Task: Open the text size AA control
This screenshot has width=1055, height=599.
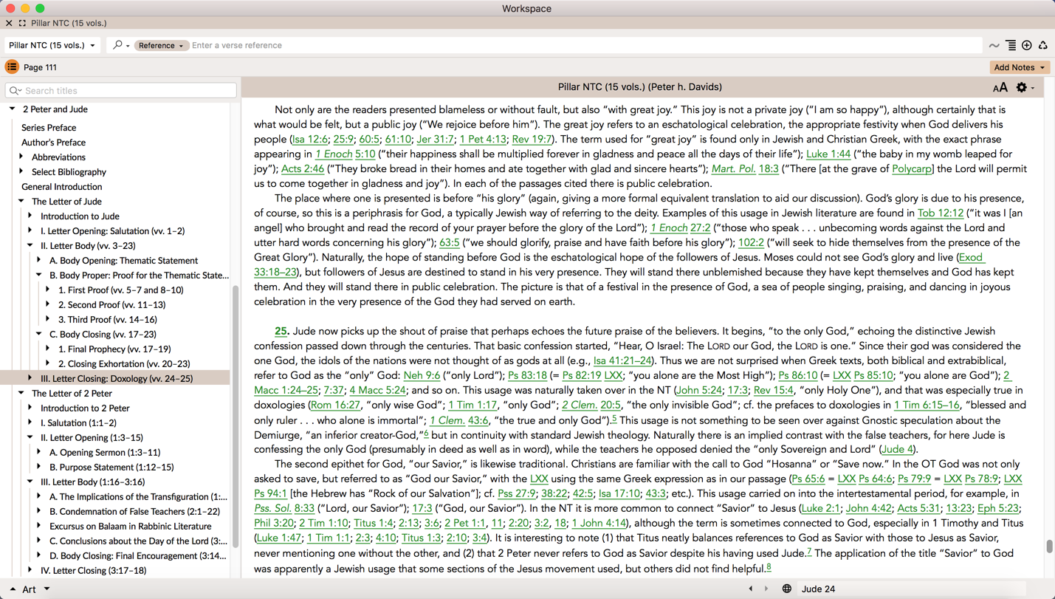Action: tap(1000, 88)
